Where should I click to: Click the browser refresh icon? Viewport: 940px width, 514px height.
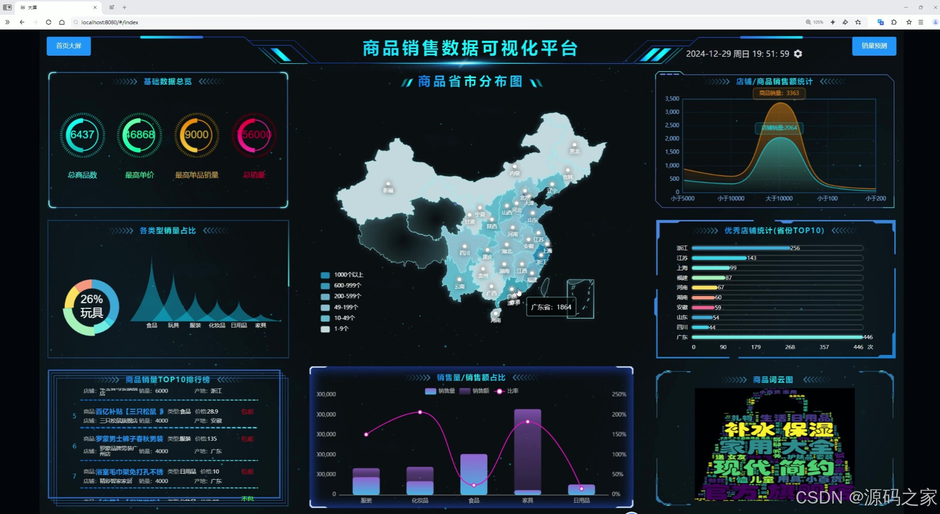pos(49,22)
